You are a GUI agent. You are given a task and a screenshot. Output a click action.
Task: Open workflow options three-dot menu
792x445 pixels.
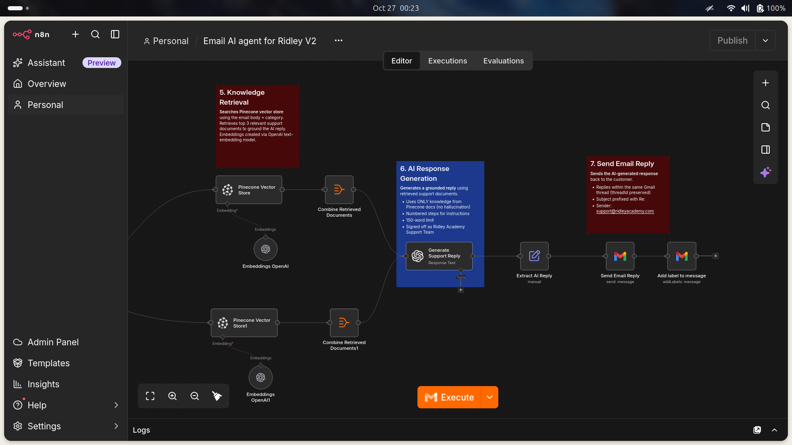click(339, 40)
